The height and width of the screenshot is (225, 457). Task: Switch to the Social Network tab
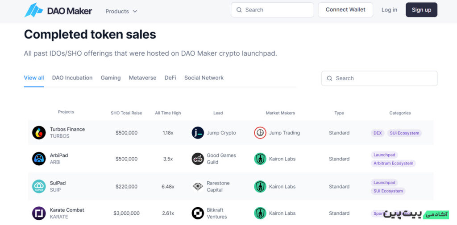204,78
